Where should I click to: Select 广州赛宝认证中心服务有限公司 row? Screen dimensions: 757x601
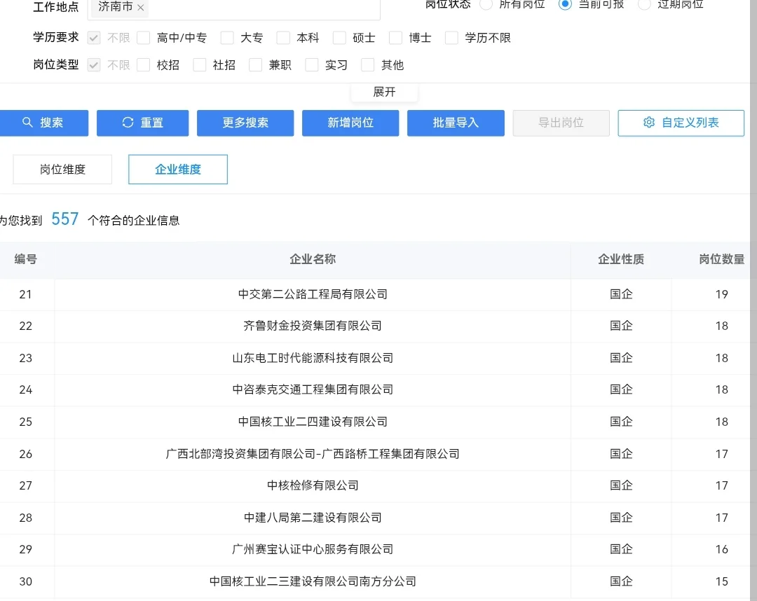[374, 549]
